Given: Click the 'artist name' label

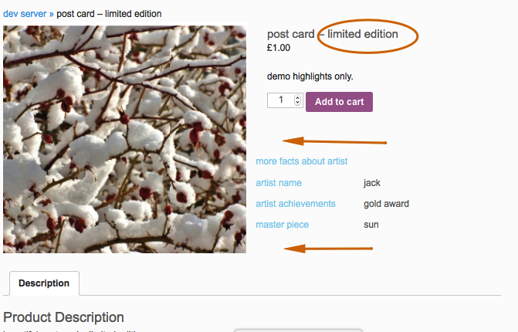Looking at the screenshot, I should click(x=279, y=183).
